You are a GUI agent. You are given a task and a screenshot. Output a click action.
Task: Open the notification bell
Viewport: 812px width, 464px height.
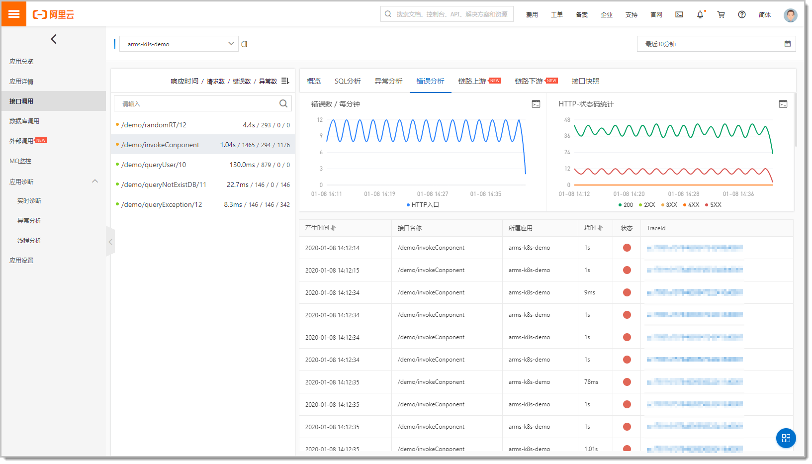(x=700, y=14)
